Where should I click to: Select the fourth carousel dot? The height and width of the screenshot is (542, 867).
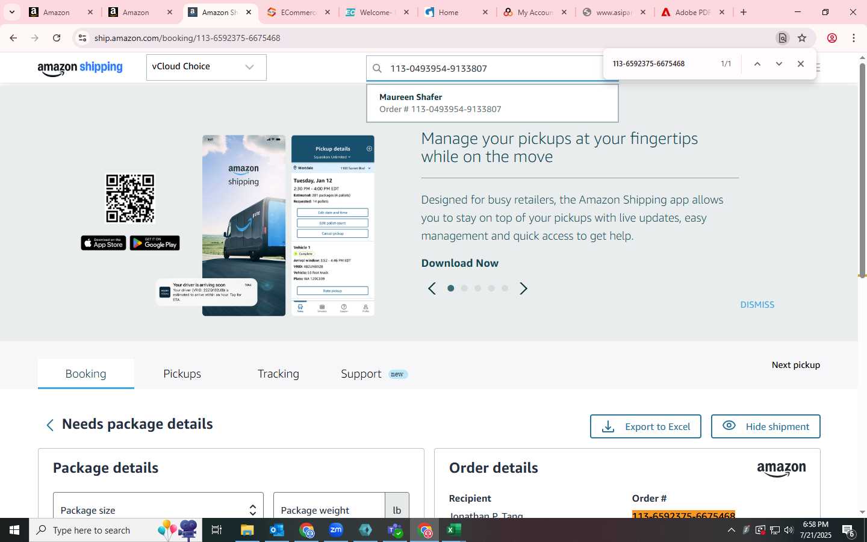[491, 288]
